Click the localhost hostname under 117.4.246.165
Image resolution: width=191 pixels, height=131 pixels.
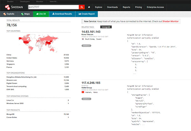(x=85, y=86)
